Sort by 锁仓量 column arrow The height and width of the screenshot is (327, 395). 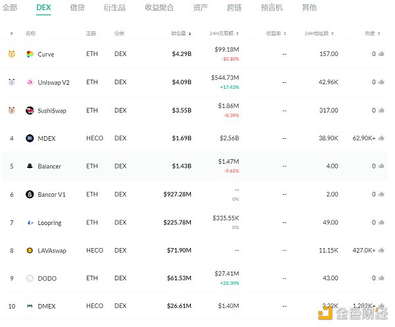(190, 33)
